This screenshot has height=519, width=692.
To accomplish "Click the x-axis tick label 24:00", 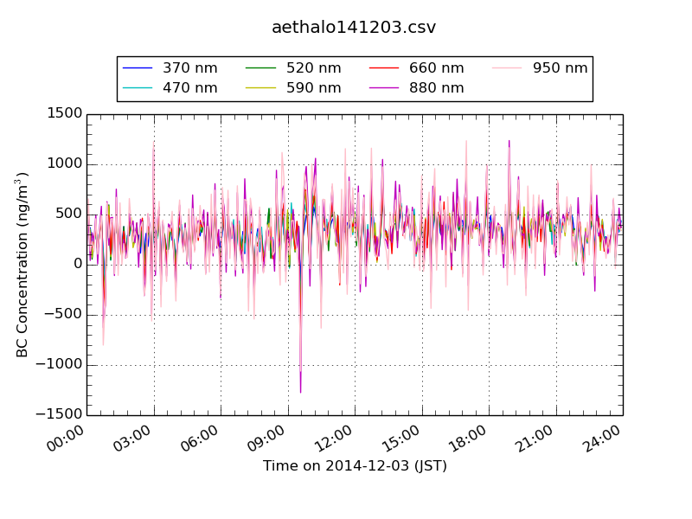I will [x=601, y=439].
